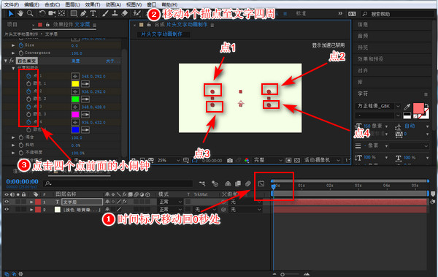Image resolution: width=438 pixels, height=277 pixels.
Task: Click the magenta color 3 swatch
Action: 75,115
